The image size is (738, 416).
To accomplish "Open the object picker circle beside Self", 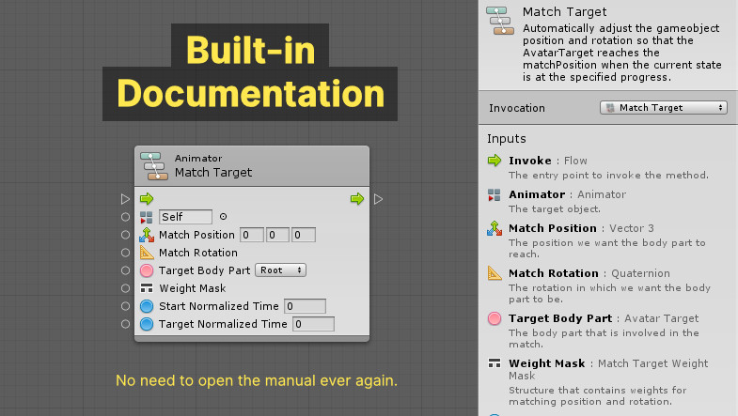I will (x=223, y=217).
